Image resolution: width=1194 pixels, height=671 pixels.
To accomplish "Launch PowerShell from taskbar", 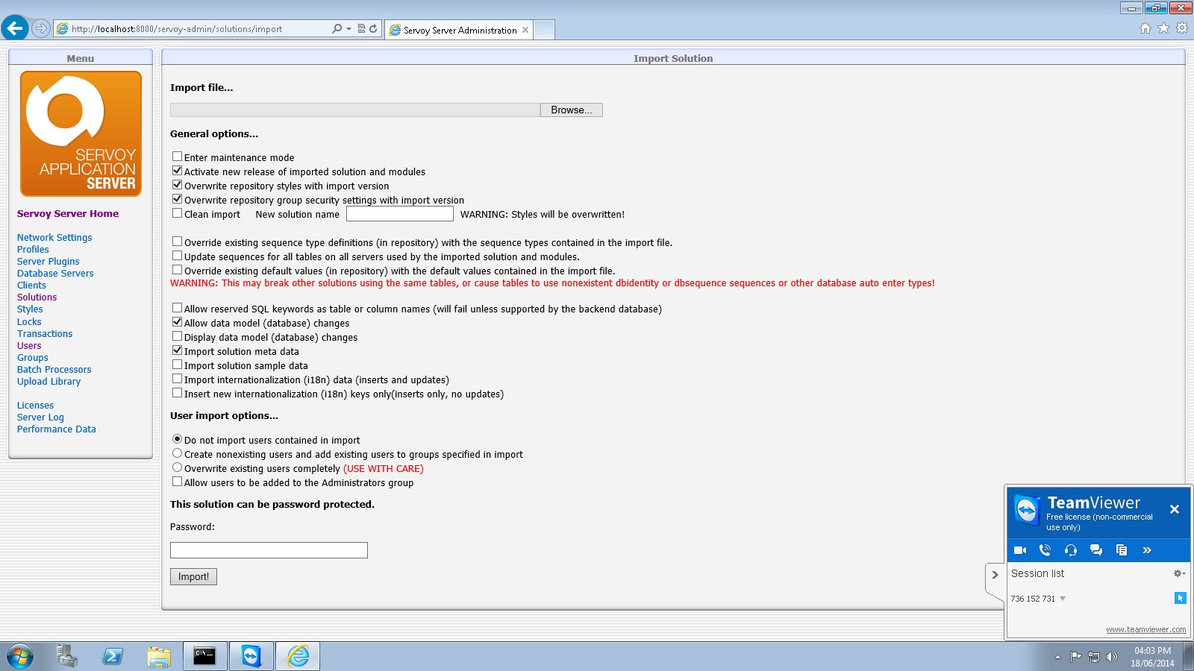I will click(113, 656).
